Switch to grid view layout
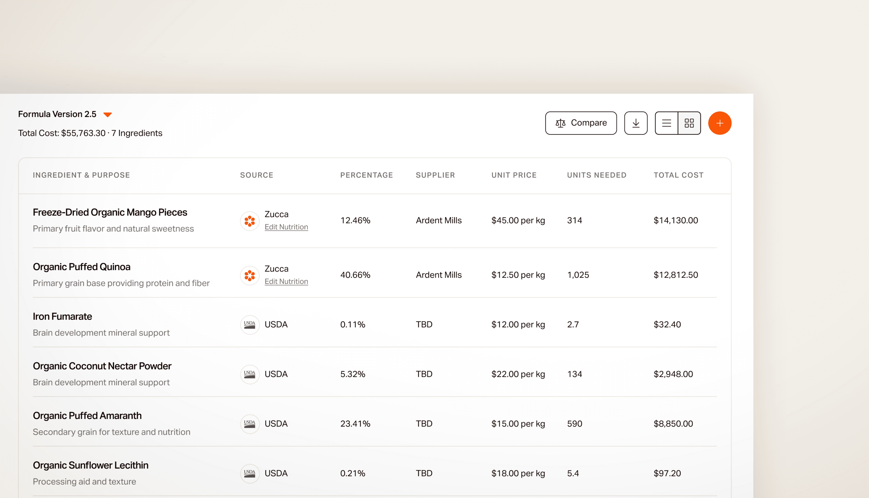The image size is (869, 498). pos(689,123)
